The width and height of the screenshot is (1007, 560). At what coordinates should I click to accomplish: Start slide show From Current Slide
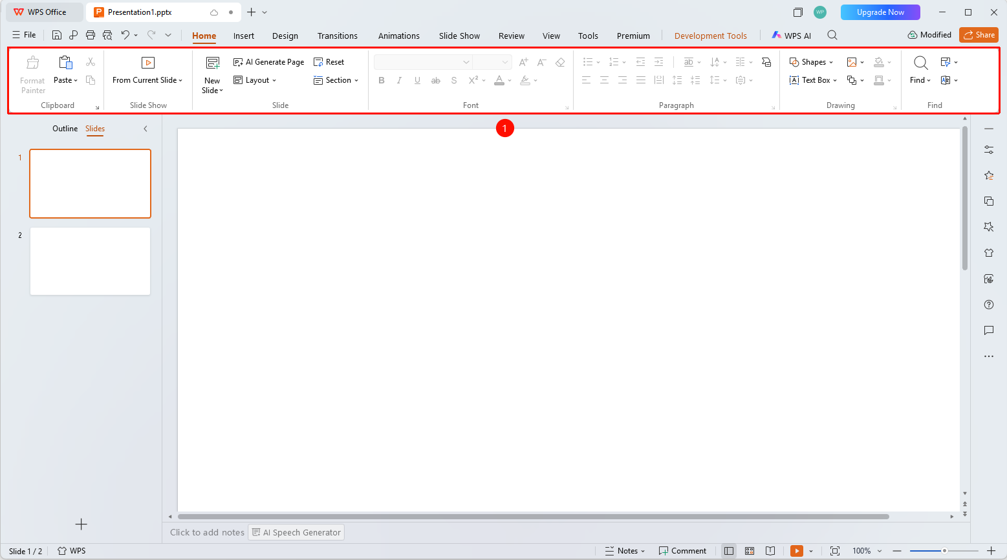[x=147, y=71]
